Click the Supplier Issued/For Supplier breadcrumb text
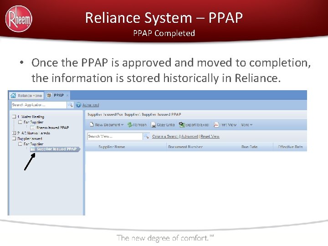Screen dimensions: 328x246 click(x=134, y=114)
